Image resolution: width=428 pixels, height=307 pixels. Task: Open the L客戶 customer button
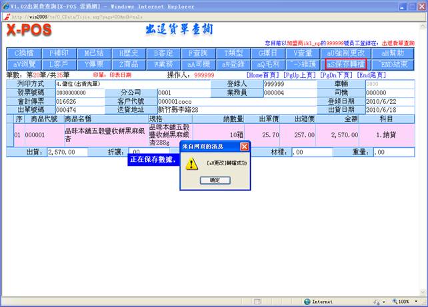click(59, 64)
